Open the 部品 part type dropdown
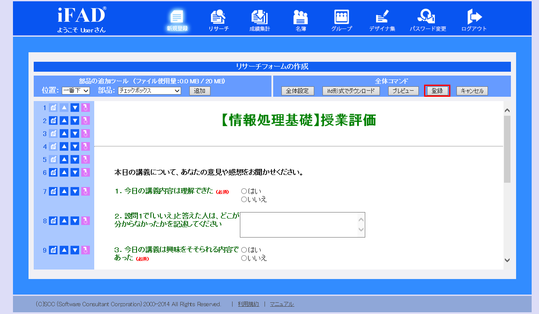 150,91
